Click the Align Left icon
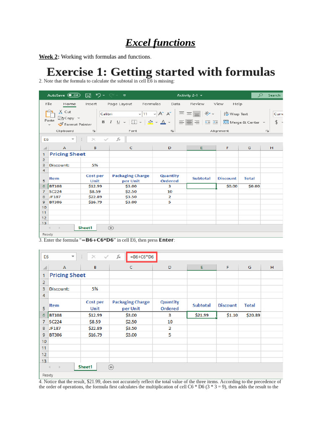Screen dimensions: 322x429 point(181,122)
